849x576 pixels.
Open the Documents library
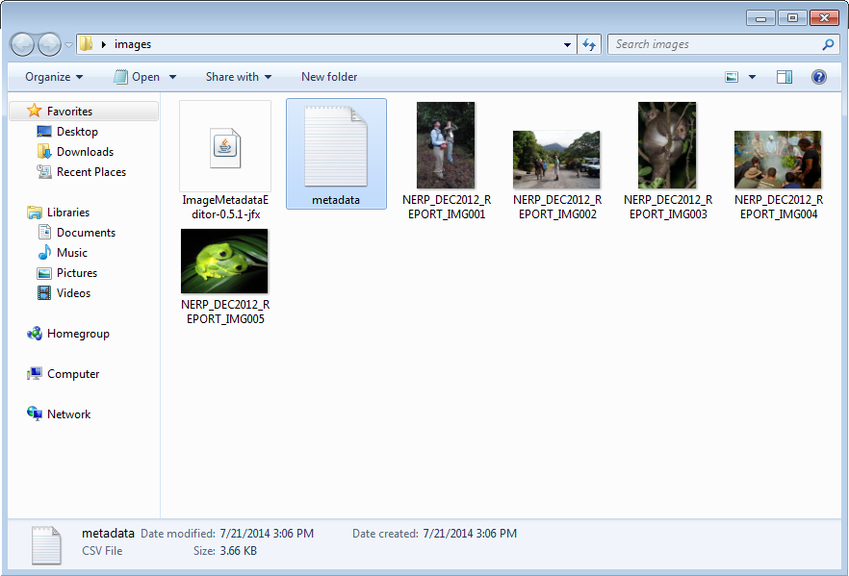(86, 233)
